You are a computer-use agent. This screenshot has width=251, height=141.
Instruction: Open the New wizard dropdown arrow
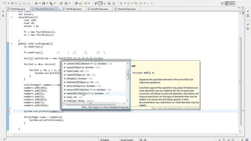[8, 4]
